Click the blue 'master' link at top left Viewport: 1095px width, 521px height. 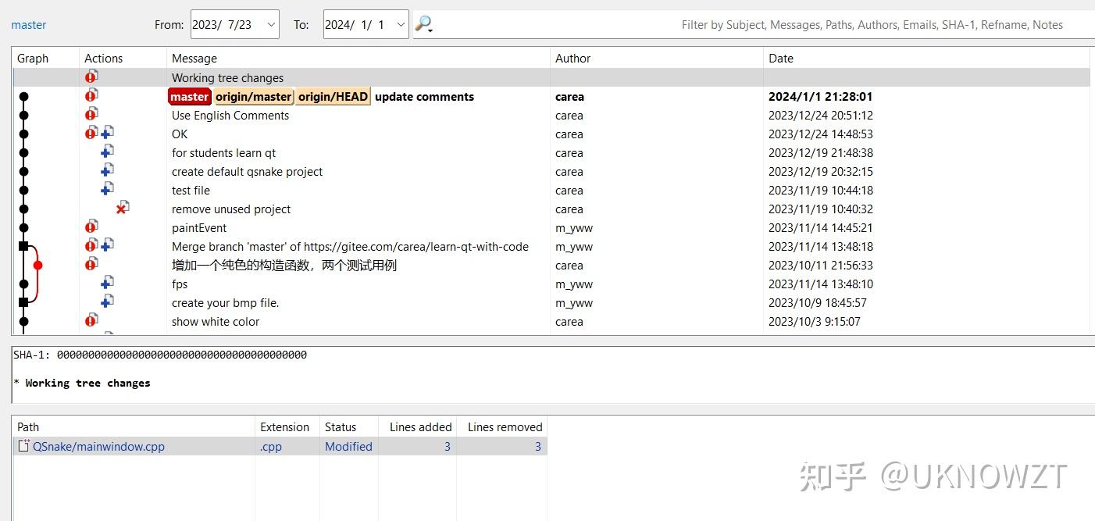pyautogui.click(x=28, y=24)
